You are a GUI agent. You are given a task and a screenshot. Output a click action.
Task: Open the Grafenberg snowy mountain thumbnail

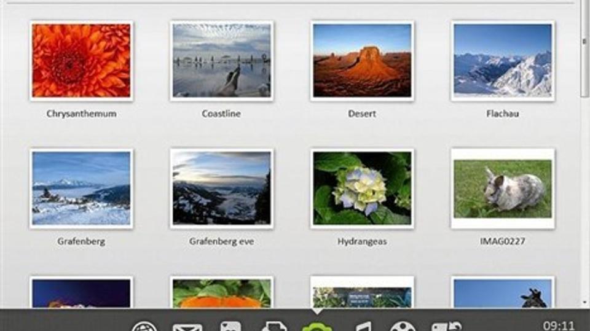[81, 189]
